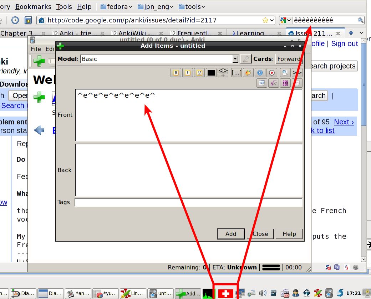Toggle underline formatting in the Add Items editor
This screenshot has width=371, height=299.
199,73
